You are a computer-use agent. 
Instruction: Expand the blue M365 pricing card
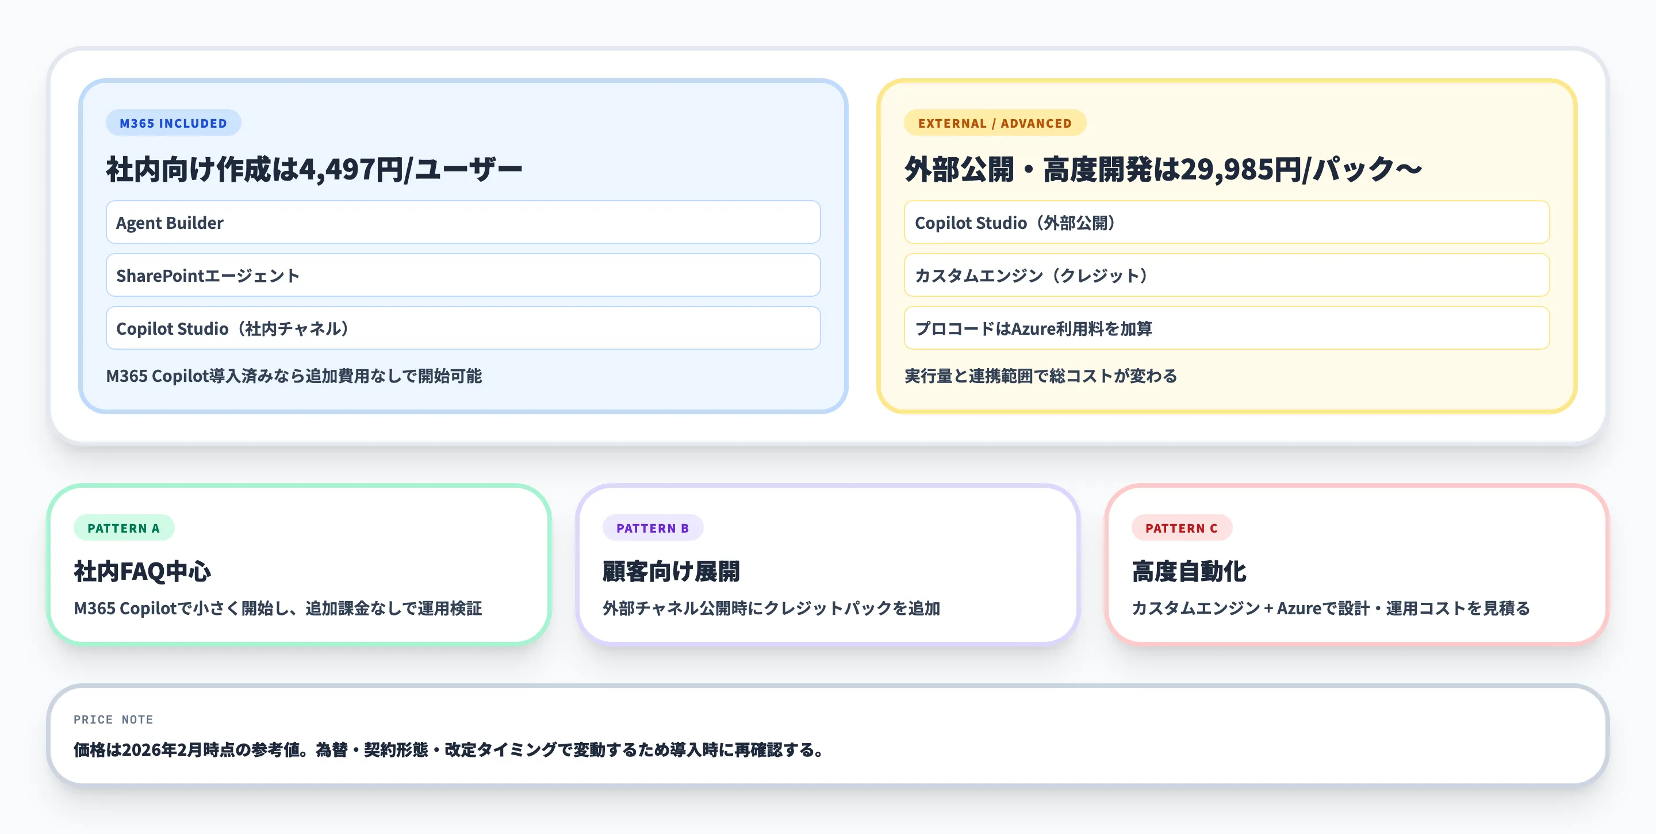pyautogui.click(x=462, y=247)
